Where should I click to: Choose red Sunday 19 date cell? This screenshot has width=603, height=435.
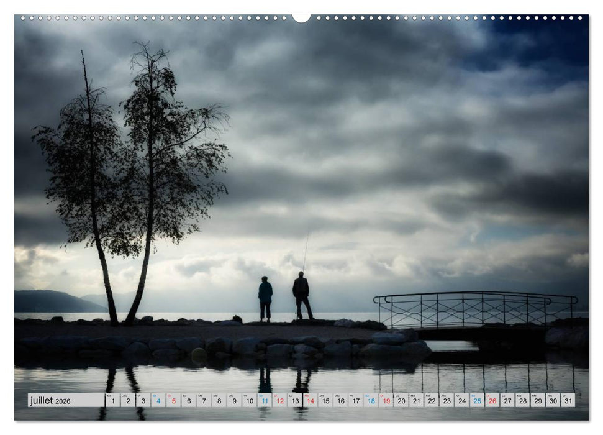[386, 401]
